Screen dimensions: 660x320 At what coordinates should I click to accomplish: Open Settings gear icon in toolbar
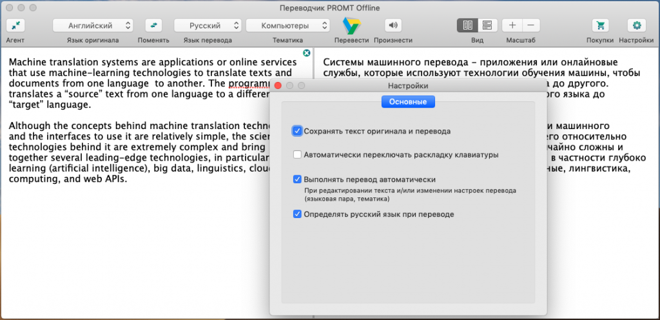[637, 26]
